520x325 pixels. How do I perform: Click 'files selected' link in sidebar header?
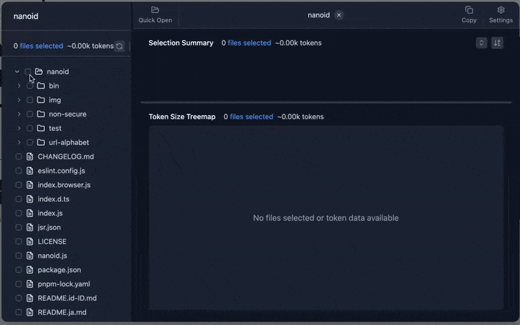[x=42, y=45]
